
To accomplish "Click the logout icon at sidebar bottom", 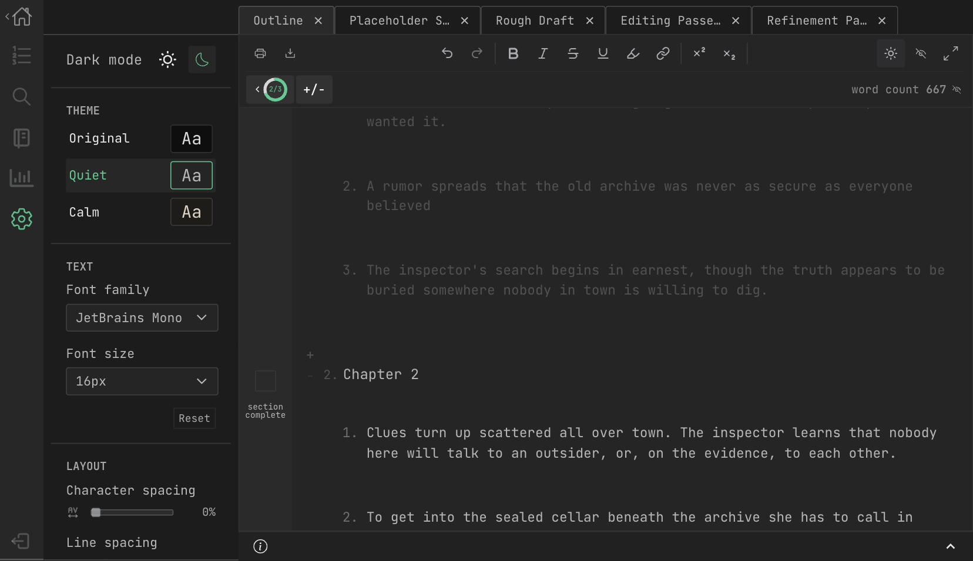I will click(x=21, y=541).
